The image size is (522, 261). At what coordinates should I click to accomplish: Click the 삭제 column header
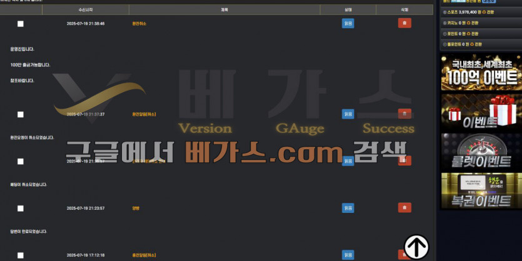click(404, 9)
